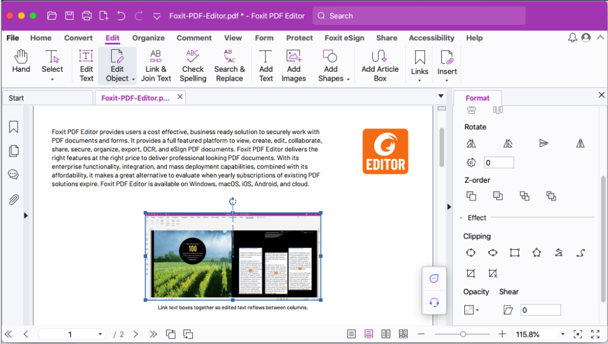608x344 pixels.
Task: Open the Bookmarks sidebar panel
Action: click(13, 126)
